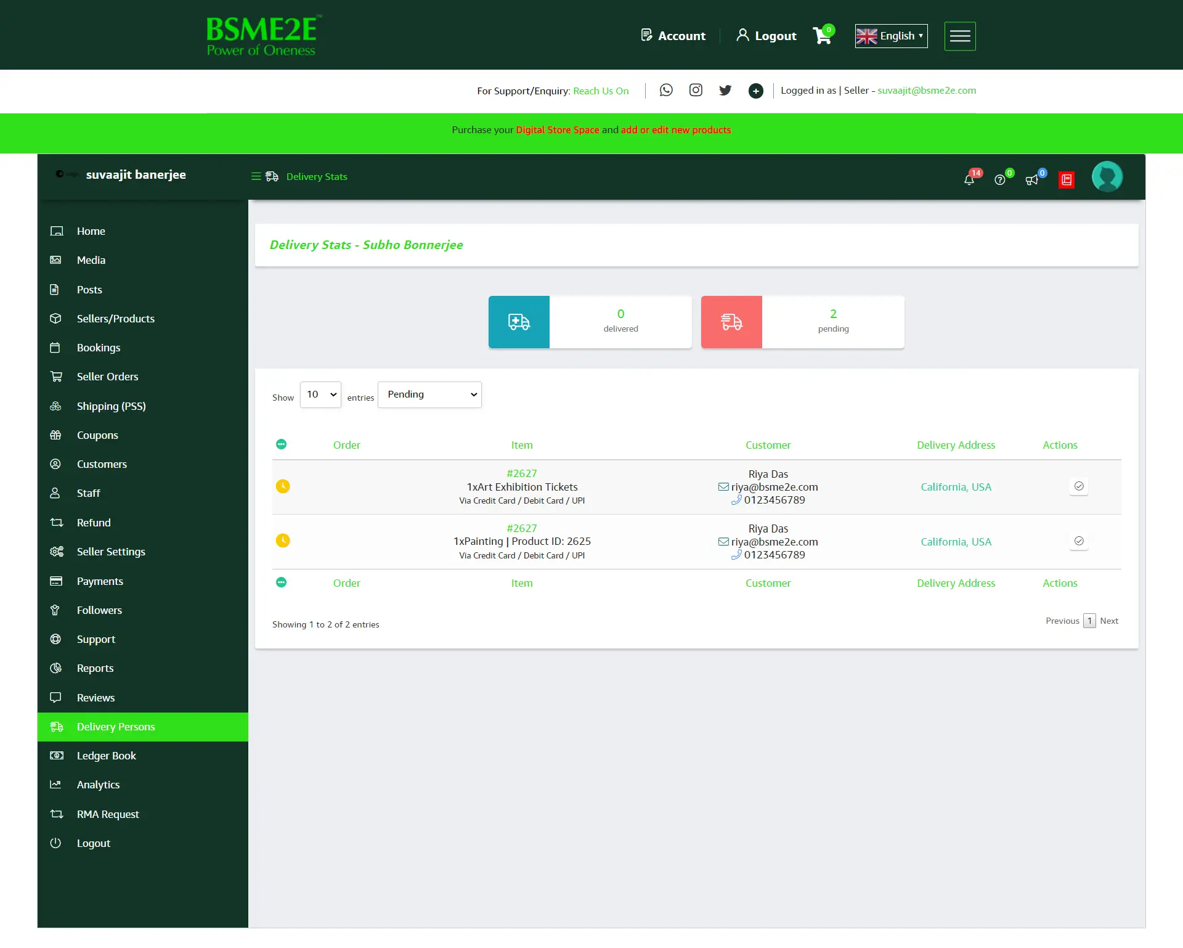Click pending clock icon for Art Exhibition Tickets row
This screenshot has height=948, width=1183.
283,486
